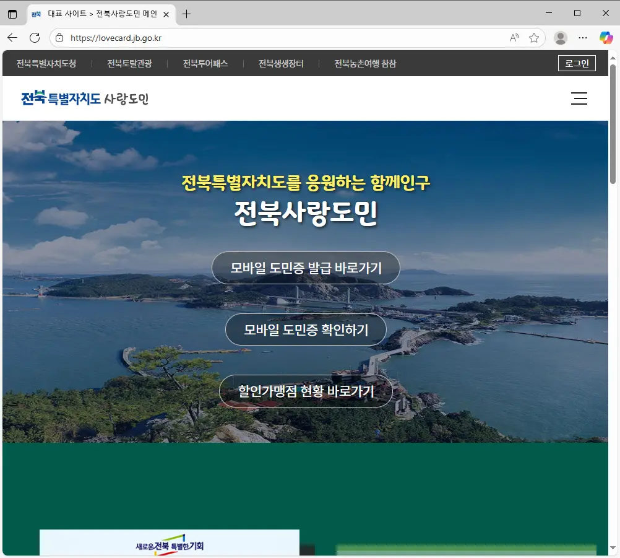The image size is (620, 558).
Task: Click the 로그인 button
Action: [x=577, y=63]
